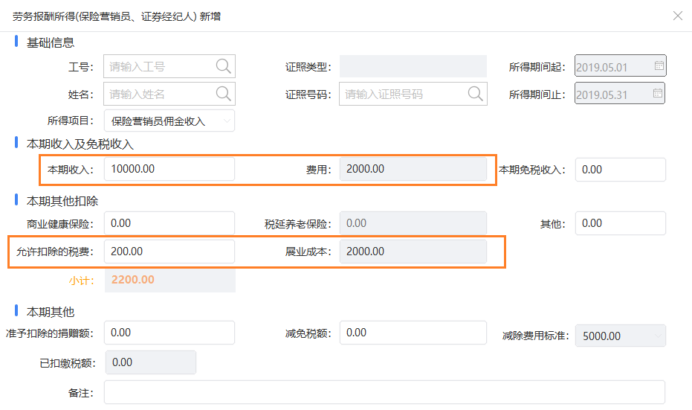Click the search icon in 工号 field
Screen dimensions: 692x410
223,66
